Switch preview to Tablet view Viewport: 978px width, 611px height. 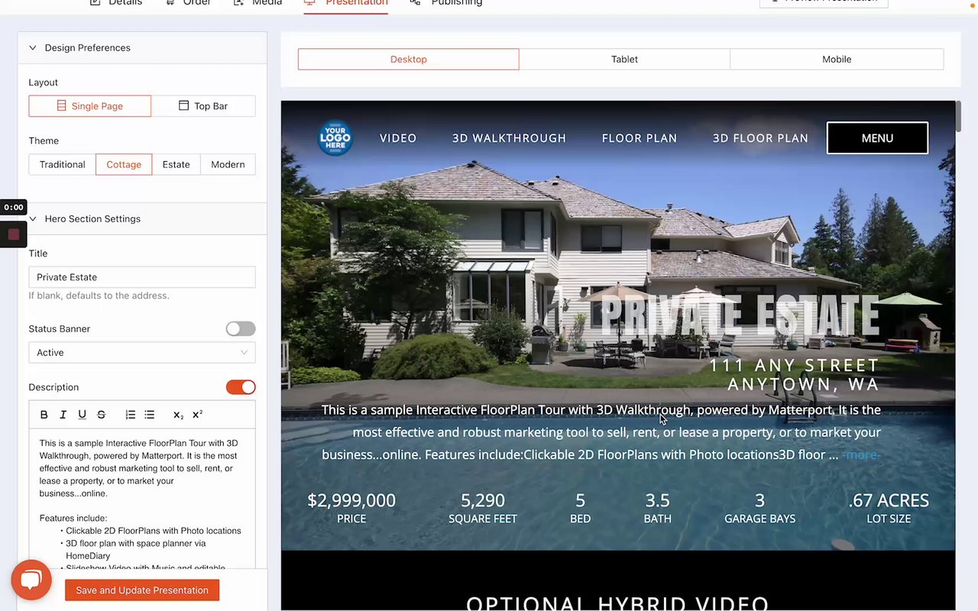pyautogui.click(x=624, y=59)
